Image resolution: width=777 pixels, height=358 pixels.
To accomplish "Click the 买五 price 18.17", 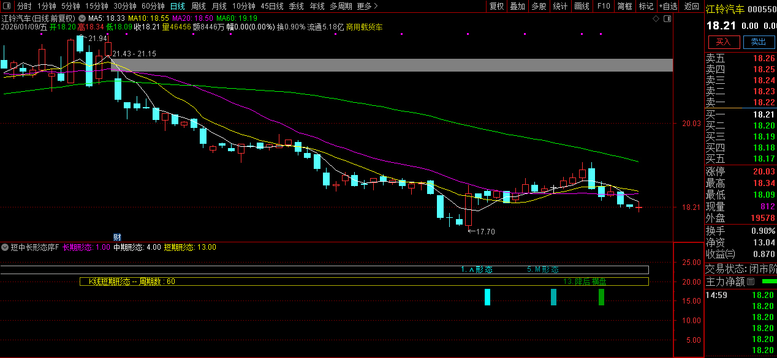I will click(x=764, y=158).
